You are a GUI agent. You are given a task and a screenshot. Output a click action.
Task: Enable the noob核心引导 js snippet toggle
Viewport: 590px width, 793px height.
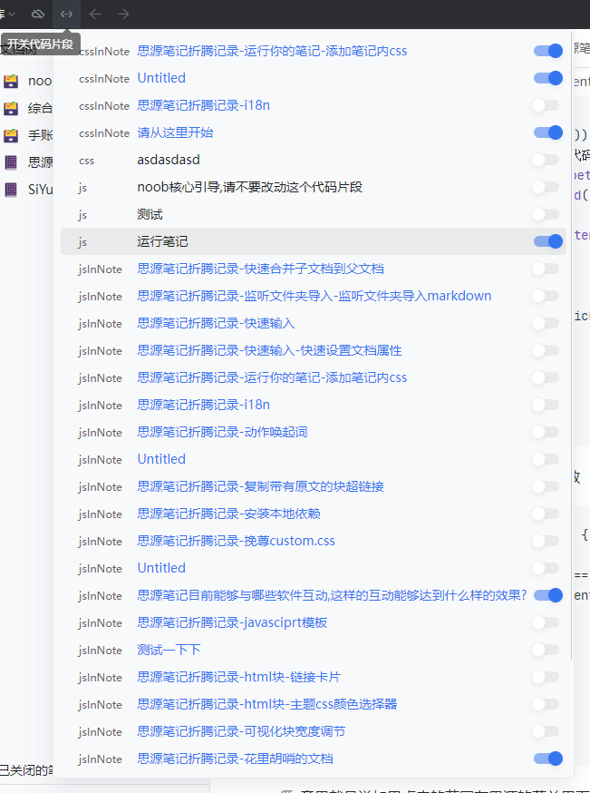(546, 187)
